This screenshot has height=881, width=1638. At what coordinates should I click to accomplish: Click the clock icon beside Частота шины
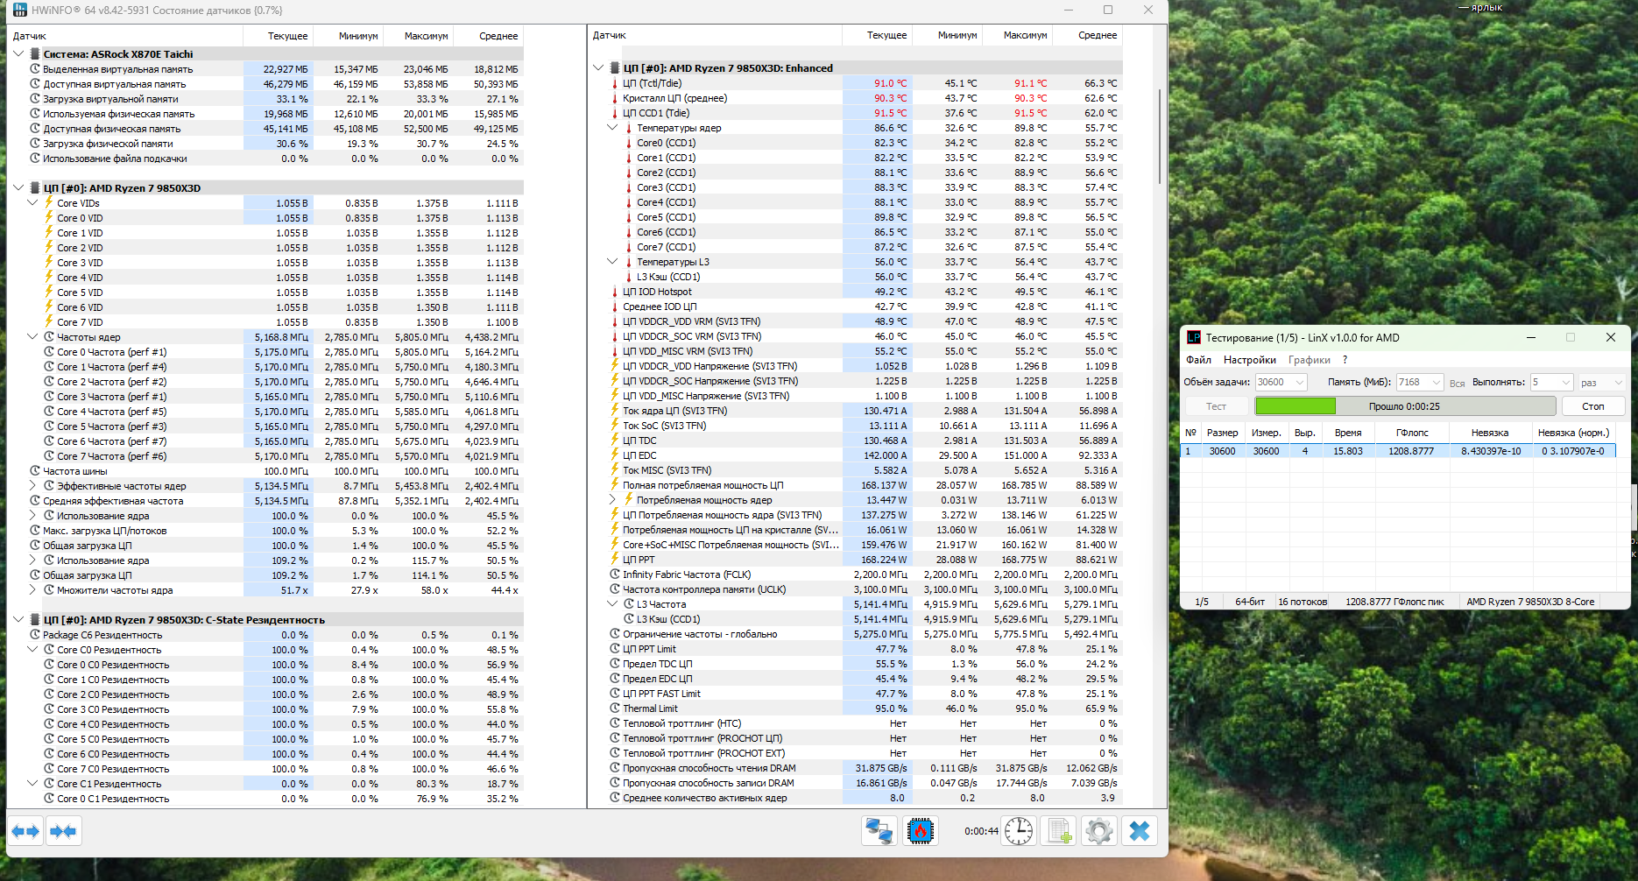[35, 470]
